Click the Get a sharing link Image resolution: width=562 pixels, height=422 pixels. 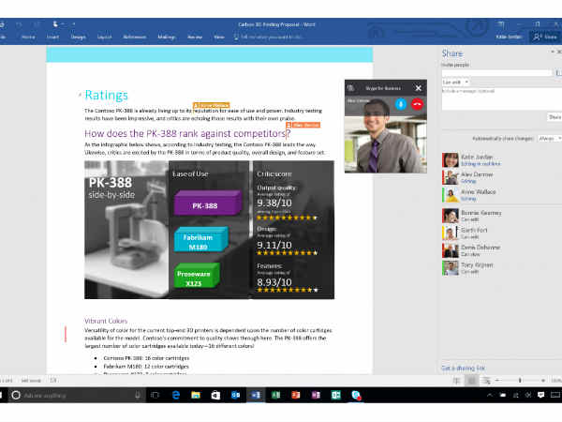click(x=463, y=367)
